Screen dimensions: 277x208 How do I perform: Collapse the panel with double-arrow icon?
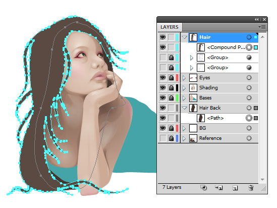click(256, 20)
